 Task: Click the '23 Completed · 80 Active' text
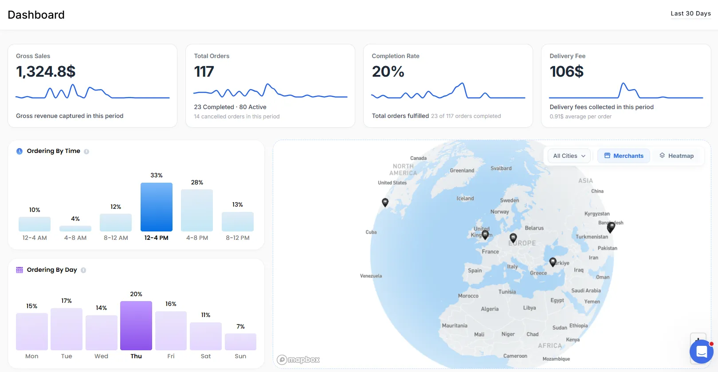pos(230,107)
